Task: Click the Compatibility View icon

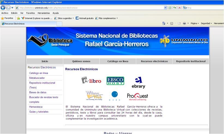Action: pyautogui.click(x=170, y=8)
